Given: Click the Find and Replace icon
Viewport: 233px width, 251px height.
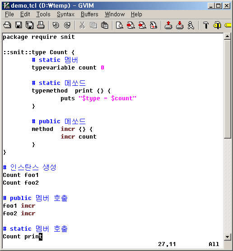Looking at the screenshot, I should [x=153, y=25].
